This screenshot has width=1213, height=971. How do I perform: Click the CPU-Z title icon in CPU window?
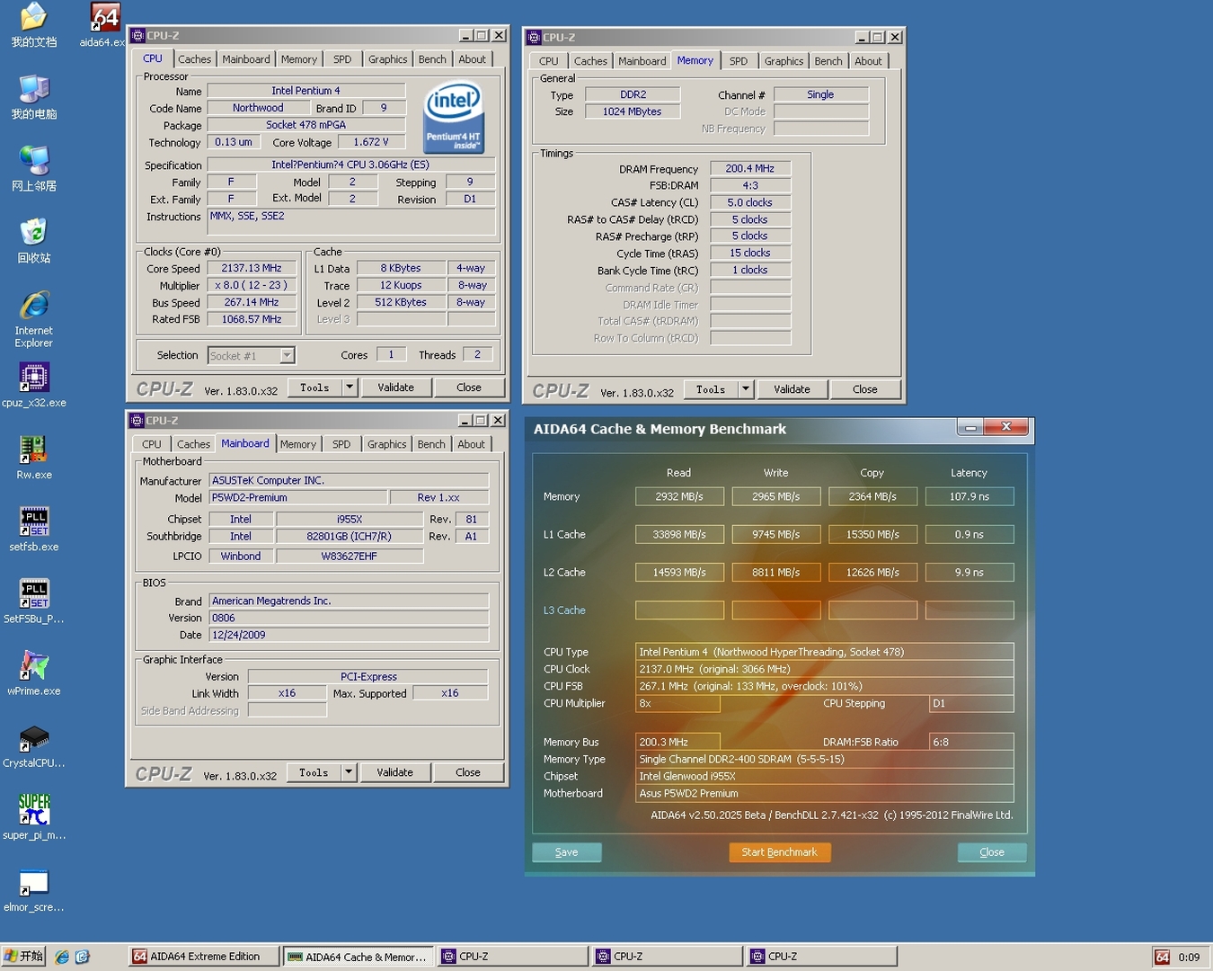pyautogui.click(x=137, y=35)
